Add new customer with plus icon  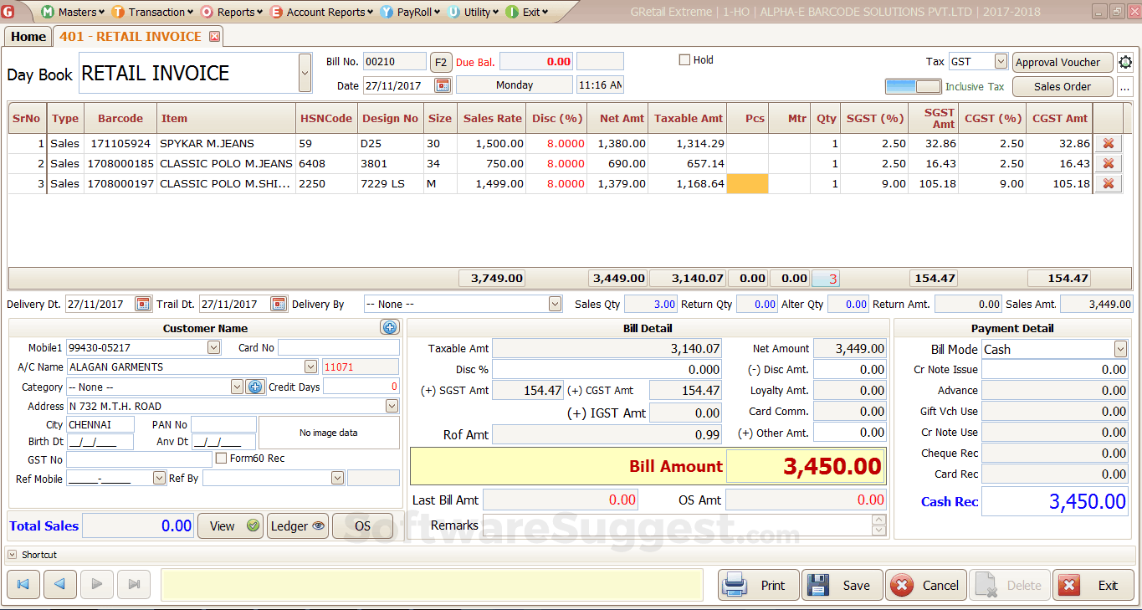[389, 328]
